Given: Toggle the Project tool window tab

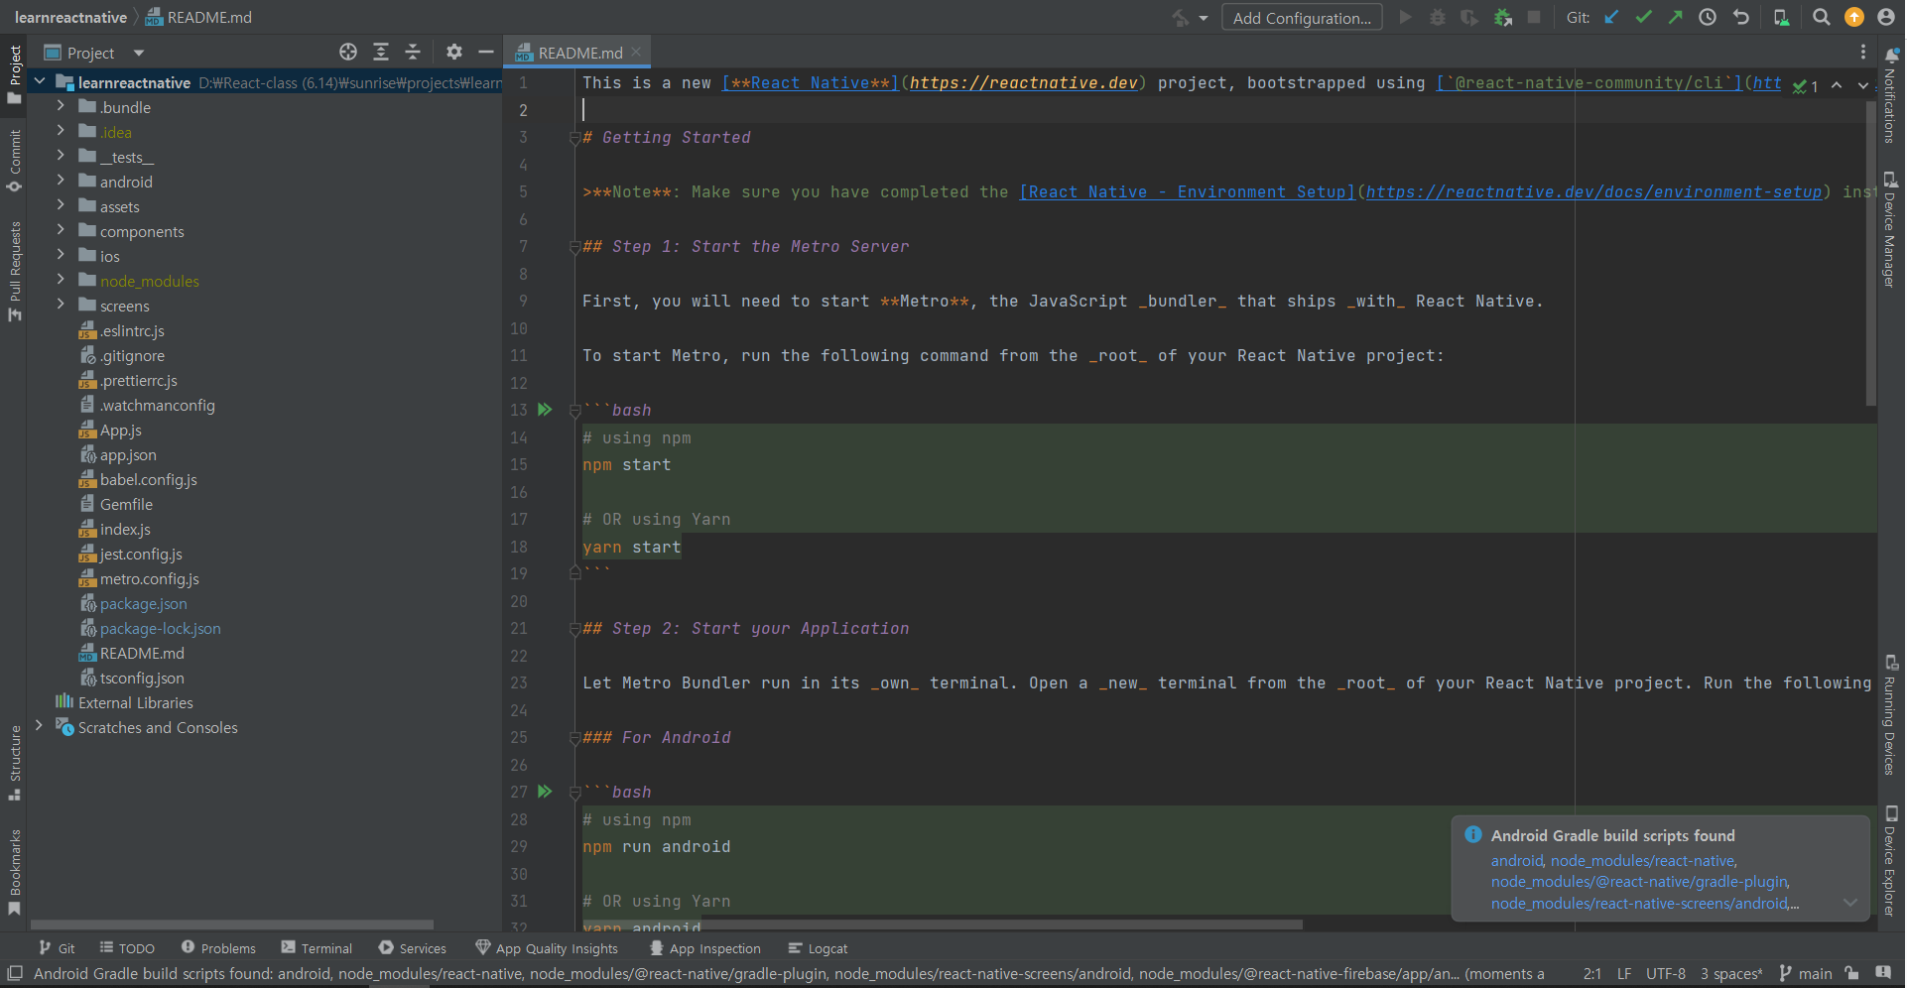Looking at the screenshot, I should [x=14, y=74].
